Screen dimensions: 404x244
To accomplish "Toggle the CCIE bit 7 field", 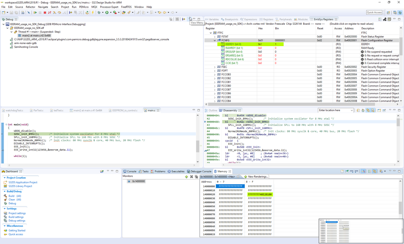I will (223, 63).
